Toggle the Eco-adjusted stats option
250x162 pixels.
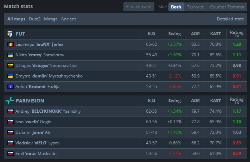pos(139,7)
